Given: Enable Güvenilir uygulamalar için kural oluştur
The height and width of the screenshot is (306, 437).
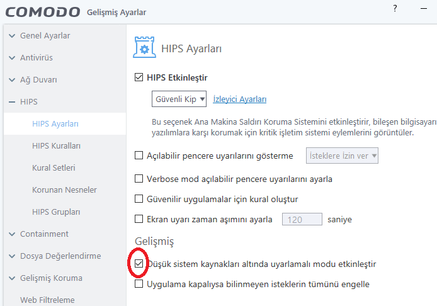Looking at the screenshot, I should point(140,199).
